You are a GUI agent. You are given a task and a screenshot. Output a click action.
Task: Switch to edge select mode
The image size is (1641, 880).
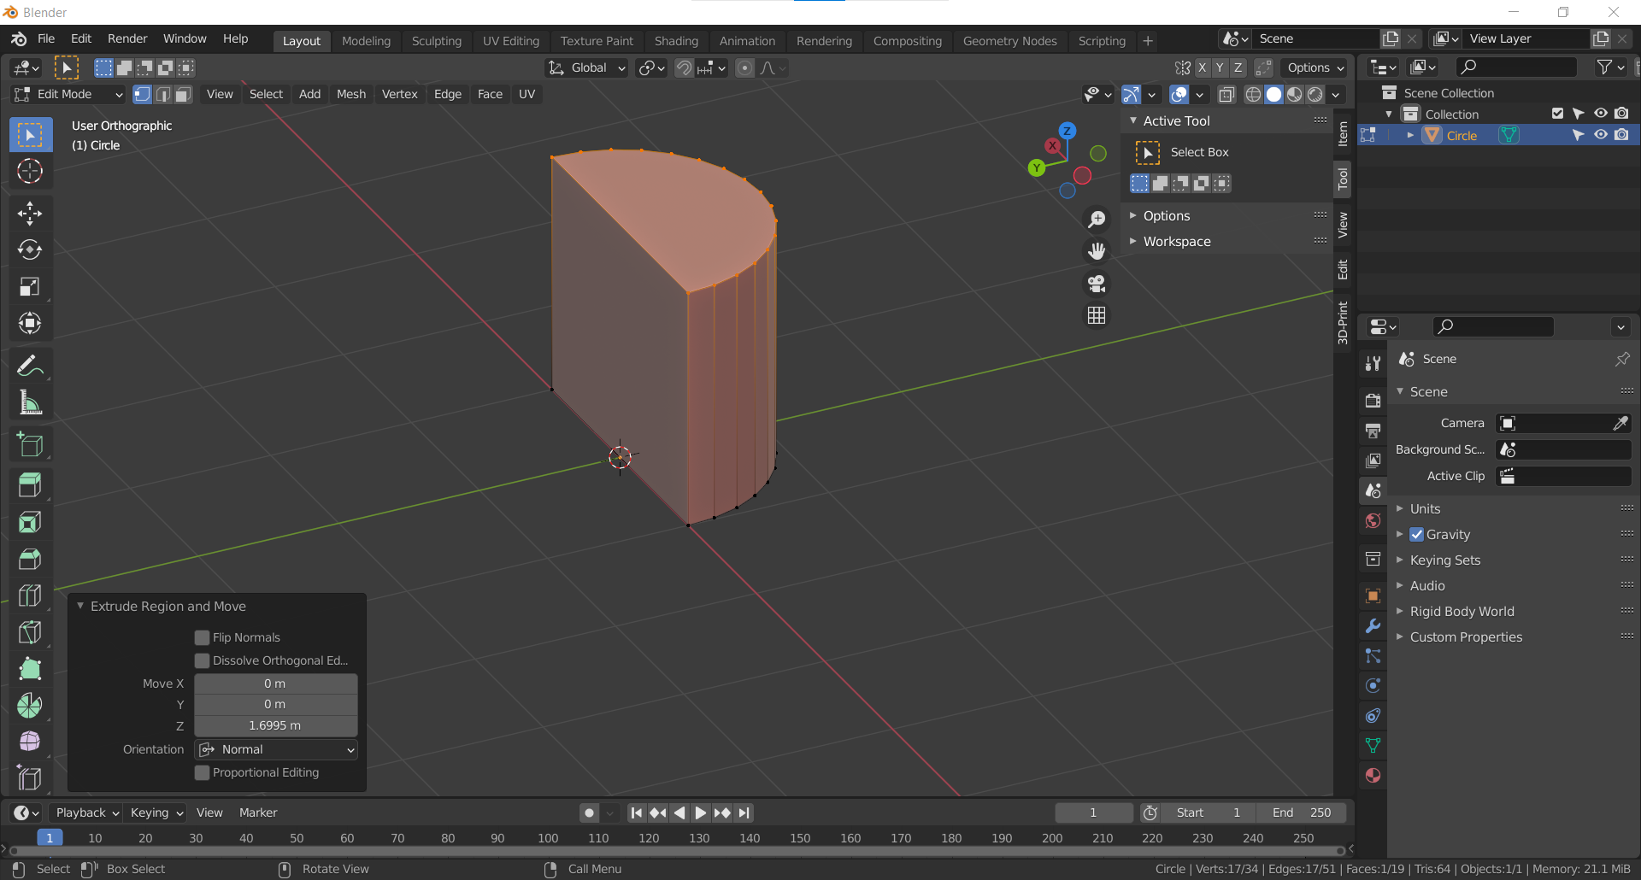point(163,94)
